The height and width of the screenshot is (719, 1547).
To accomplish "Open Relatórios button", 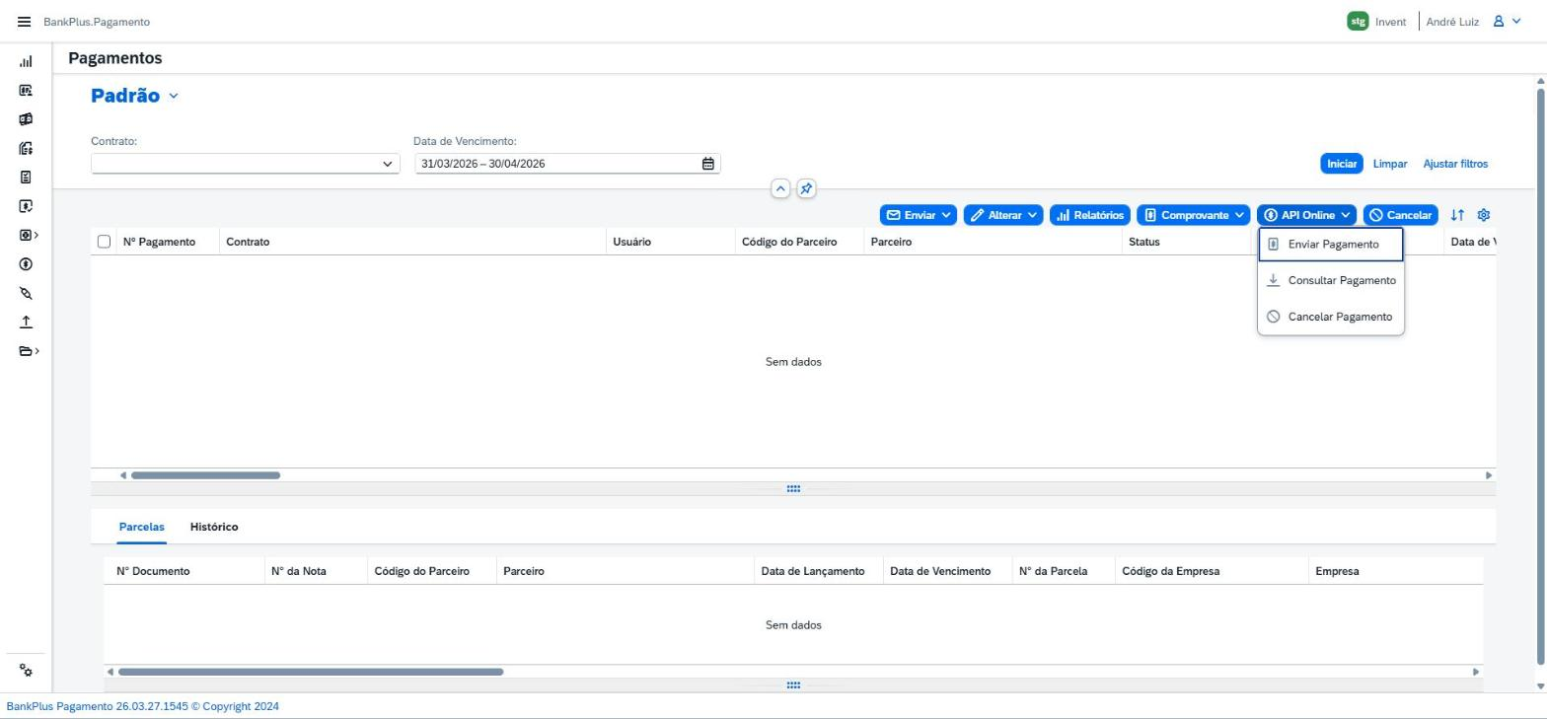I will (1090, 215).
